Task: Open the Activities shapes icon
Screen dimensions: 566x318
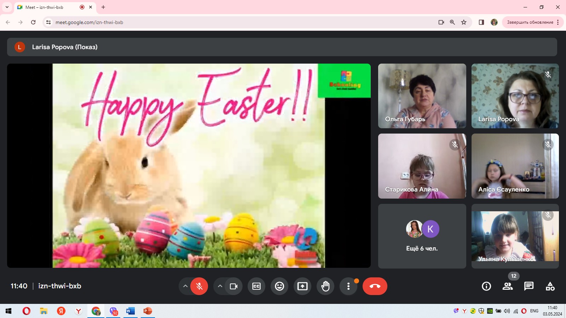Action: (550, 286)
